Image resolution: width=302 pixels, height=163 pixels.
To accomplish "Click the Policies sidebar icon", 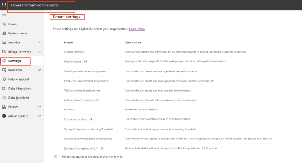I will pyautogui.click(x=4, y=107).
